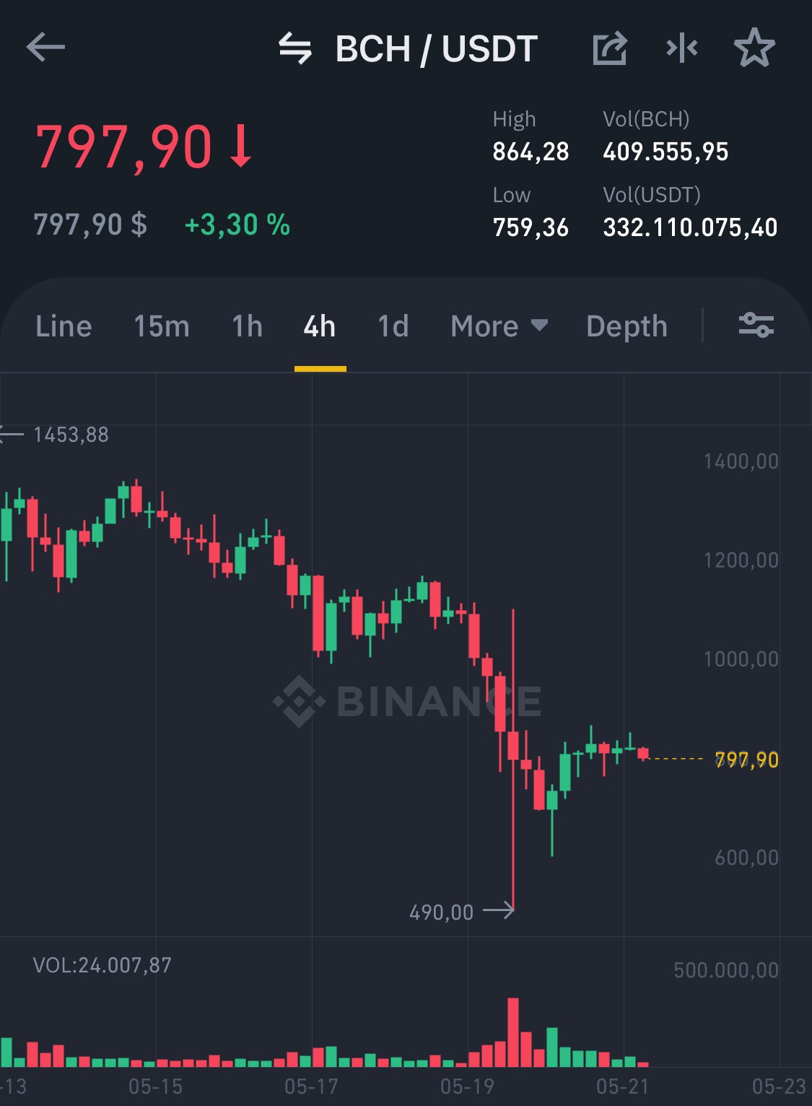
Task: Select the 15m interval
Action: coord(162,326)
